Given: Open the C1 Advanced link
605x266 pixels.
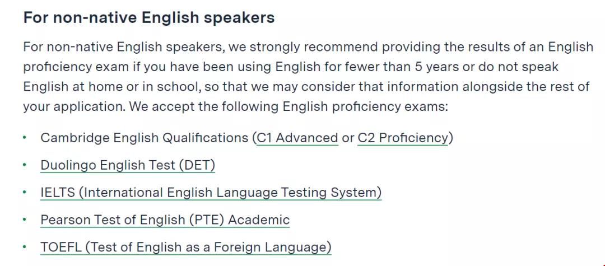Looking at the screenshot, I should click(297, 138).
